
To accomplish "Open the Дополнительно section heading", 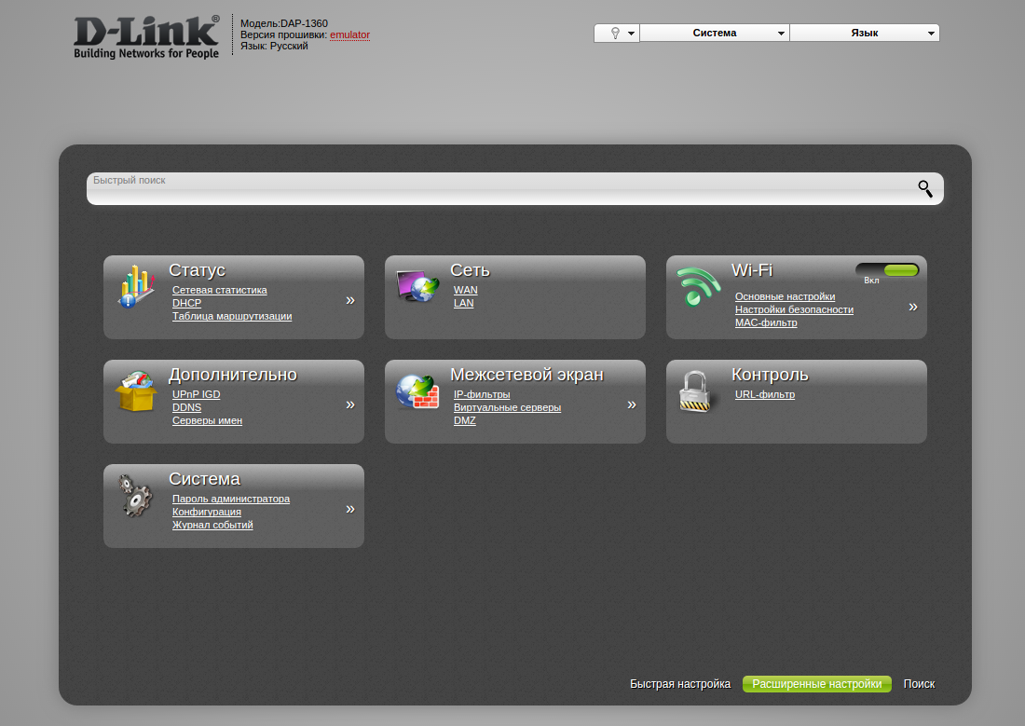I will (233, 375).
